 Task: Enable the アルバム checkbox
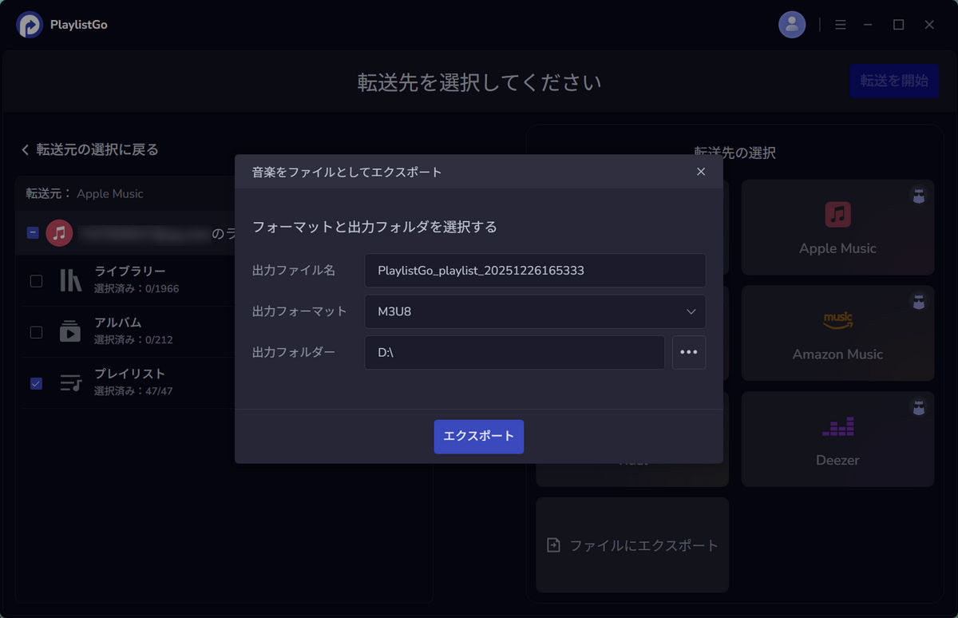35,331
